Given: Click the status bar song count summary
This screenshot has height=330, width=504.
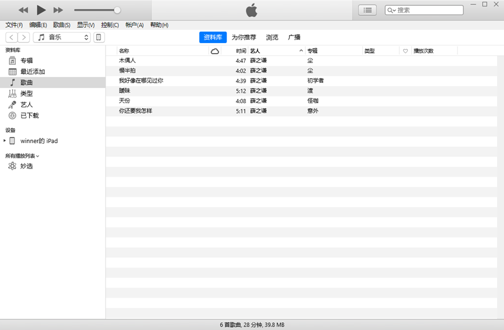Looking at the screenshot, I should (252, 325).
